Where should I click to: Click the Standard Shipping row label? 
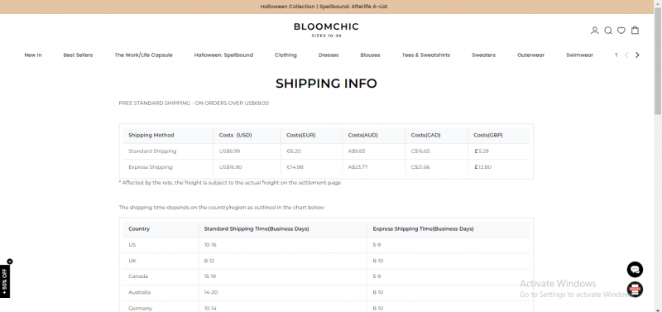[152, 151]
